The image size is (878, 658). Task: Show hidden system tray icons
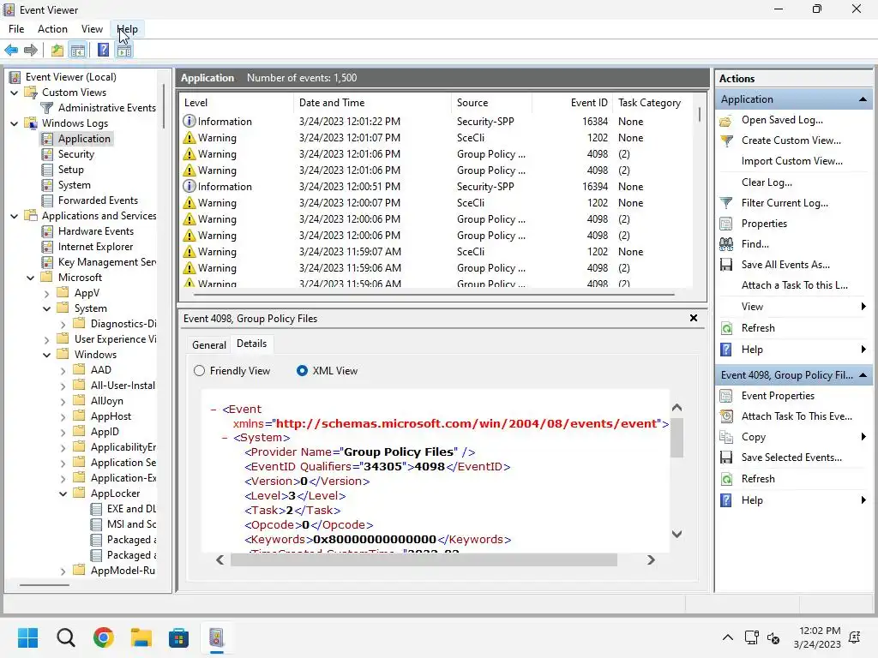click(727, 637)
